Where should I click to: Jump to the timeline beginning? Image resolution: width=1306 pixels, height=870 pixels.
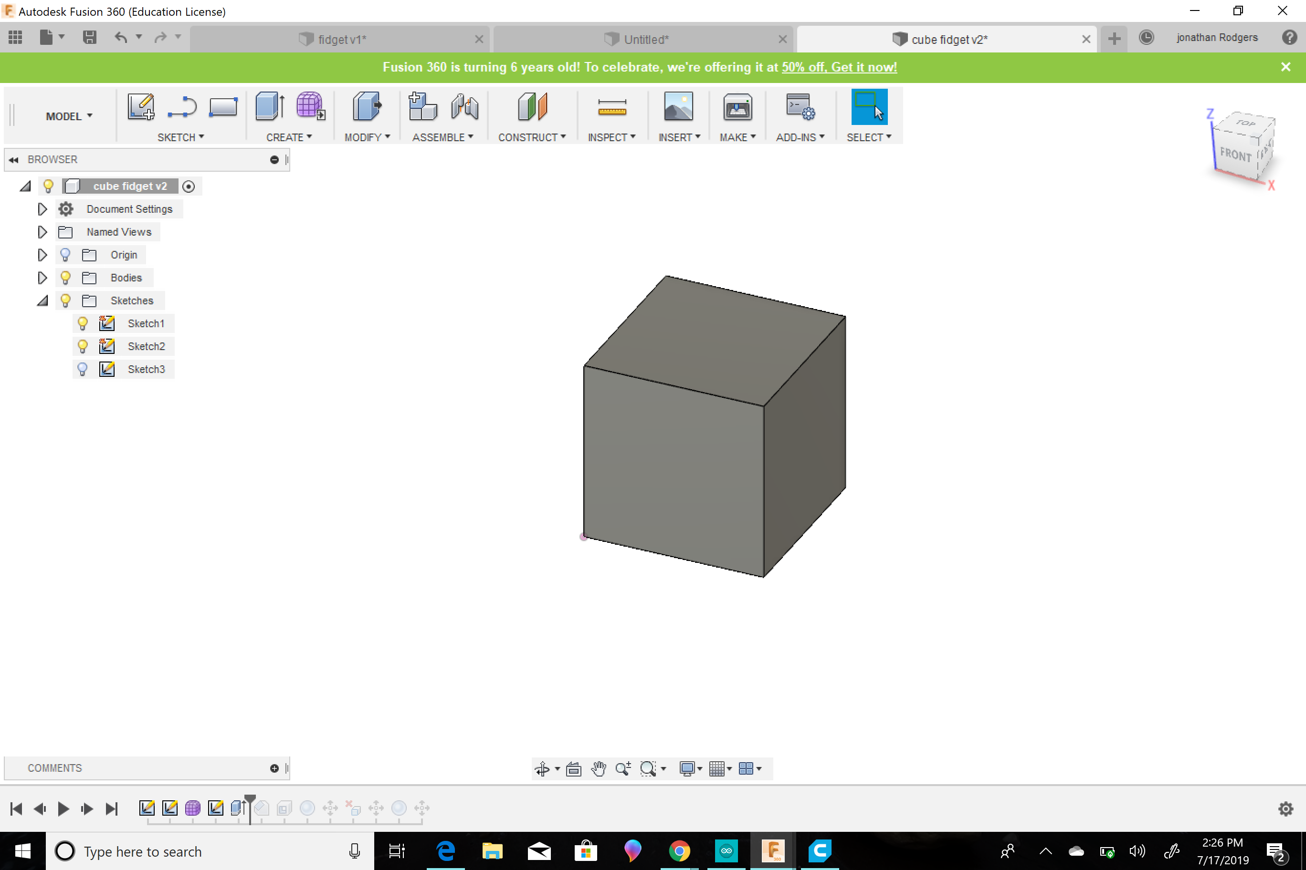[x=16, y=809]
